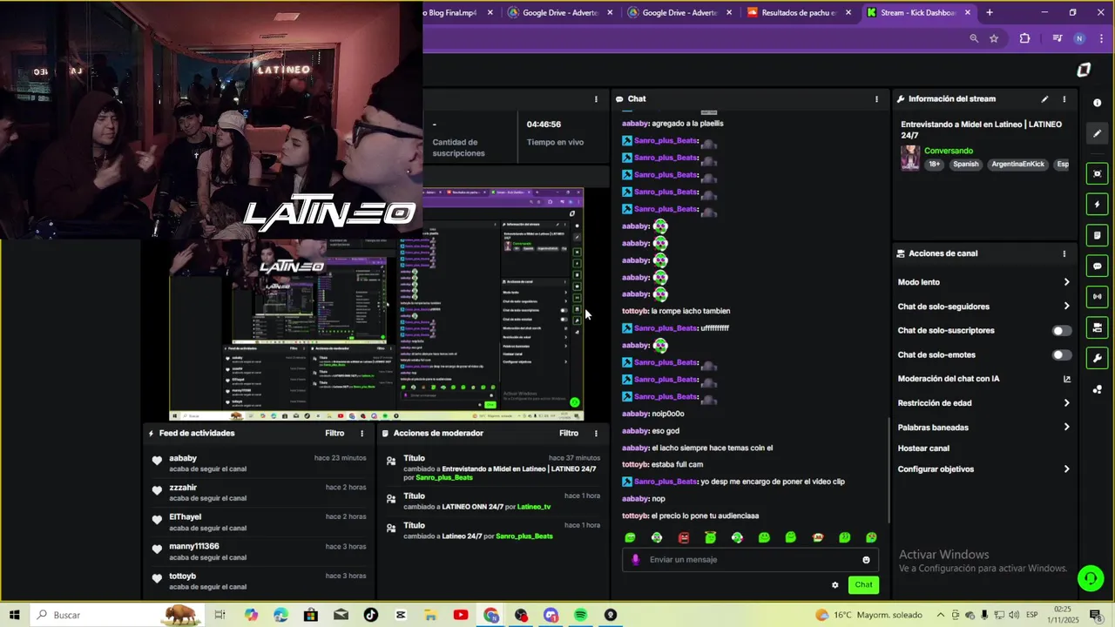The width and height of the screenshot is (1115, 627).
Task: Open Windows notification center
Action: 1096,615
